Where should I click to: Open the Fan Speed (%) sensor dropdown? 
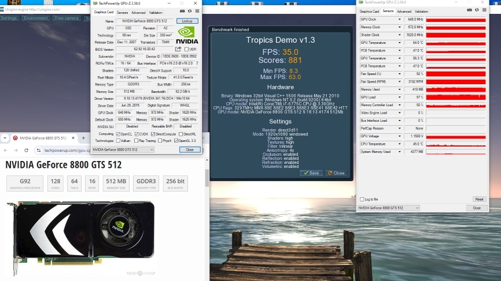[x=399, y=74]
